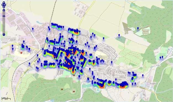Zoom out with the minus button below the zoom bar
The height and width of the screenshot is (102, 173).
[4, 35]
